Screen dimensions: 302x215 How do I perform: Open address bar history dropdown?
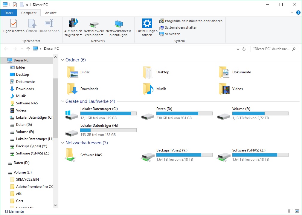pyautogui.click(x=238, y=49)
